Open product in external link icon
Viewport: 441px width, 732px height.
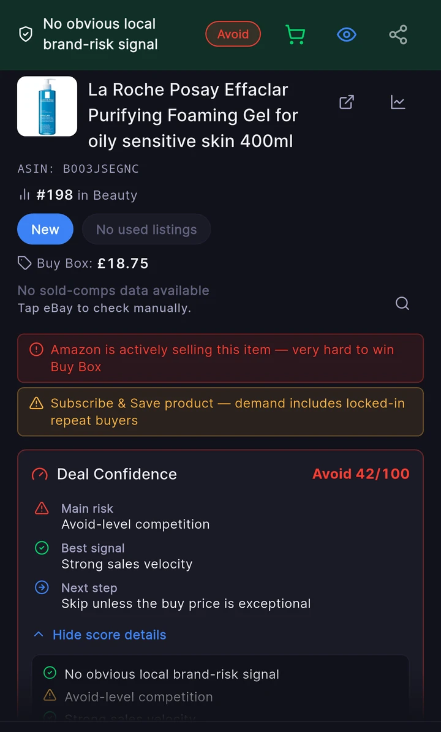coord(346,102)
